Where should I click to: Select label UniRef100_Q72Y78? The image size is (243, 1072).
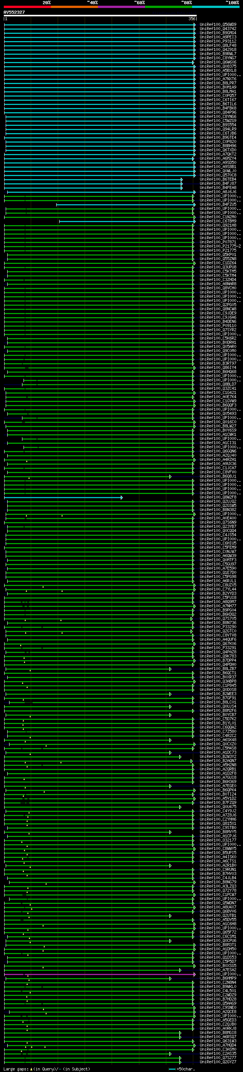click(x=218, y=890)
